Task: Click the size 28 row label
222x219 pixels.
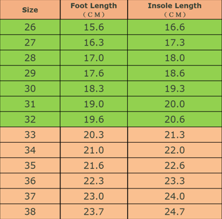Action: click(x=30, y=58)
